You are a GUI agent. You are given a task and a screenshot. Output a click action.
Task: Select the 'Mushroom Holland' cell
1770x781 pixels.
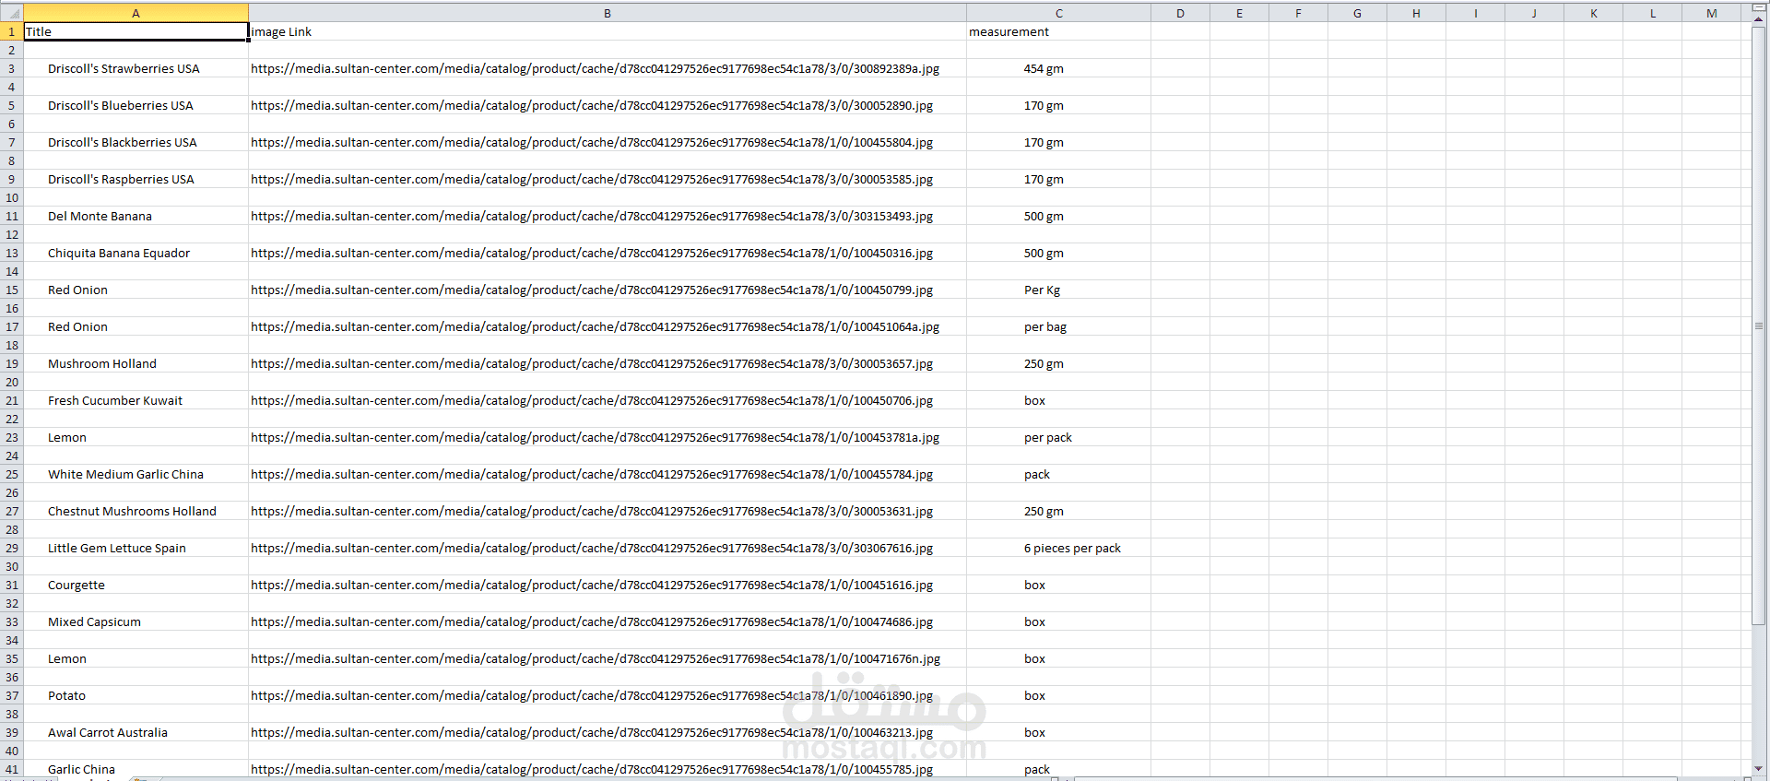(x=136, y=363)
